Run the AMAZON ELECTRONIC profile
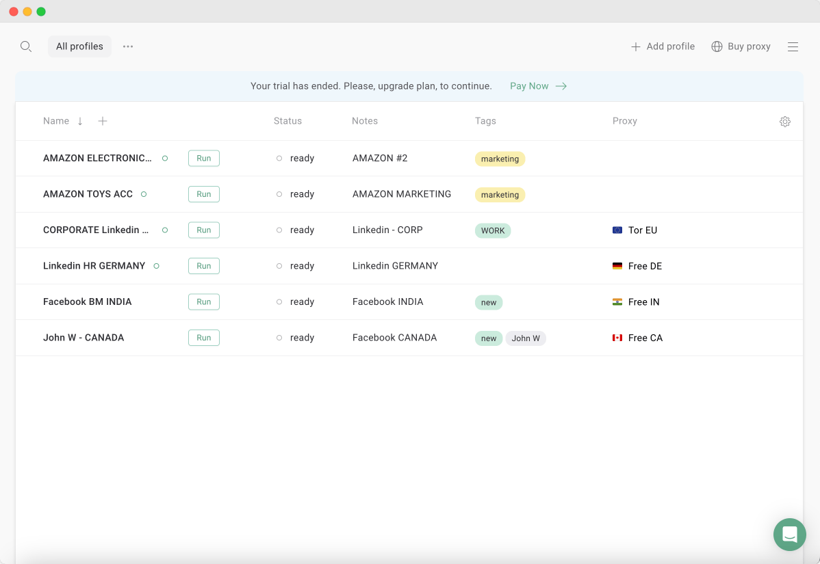 tap(204, 158)
